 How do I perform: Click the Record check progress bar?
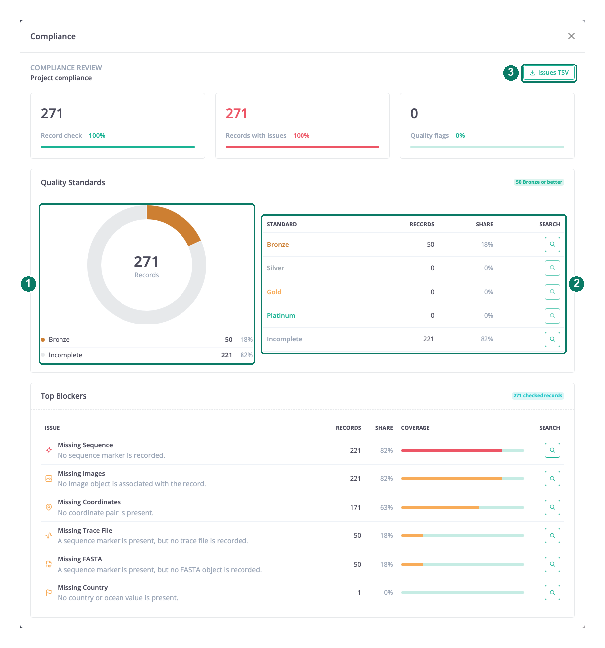pos(118,147)
